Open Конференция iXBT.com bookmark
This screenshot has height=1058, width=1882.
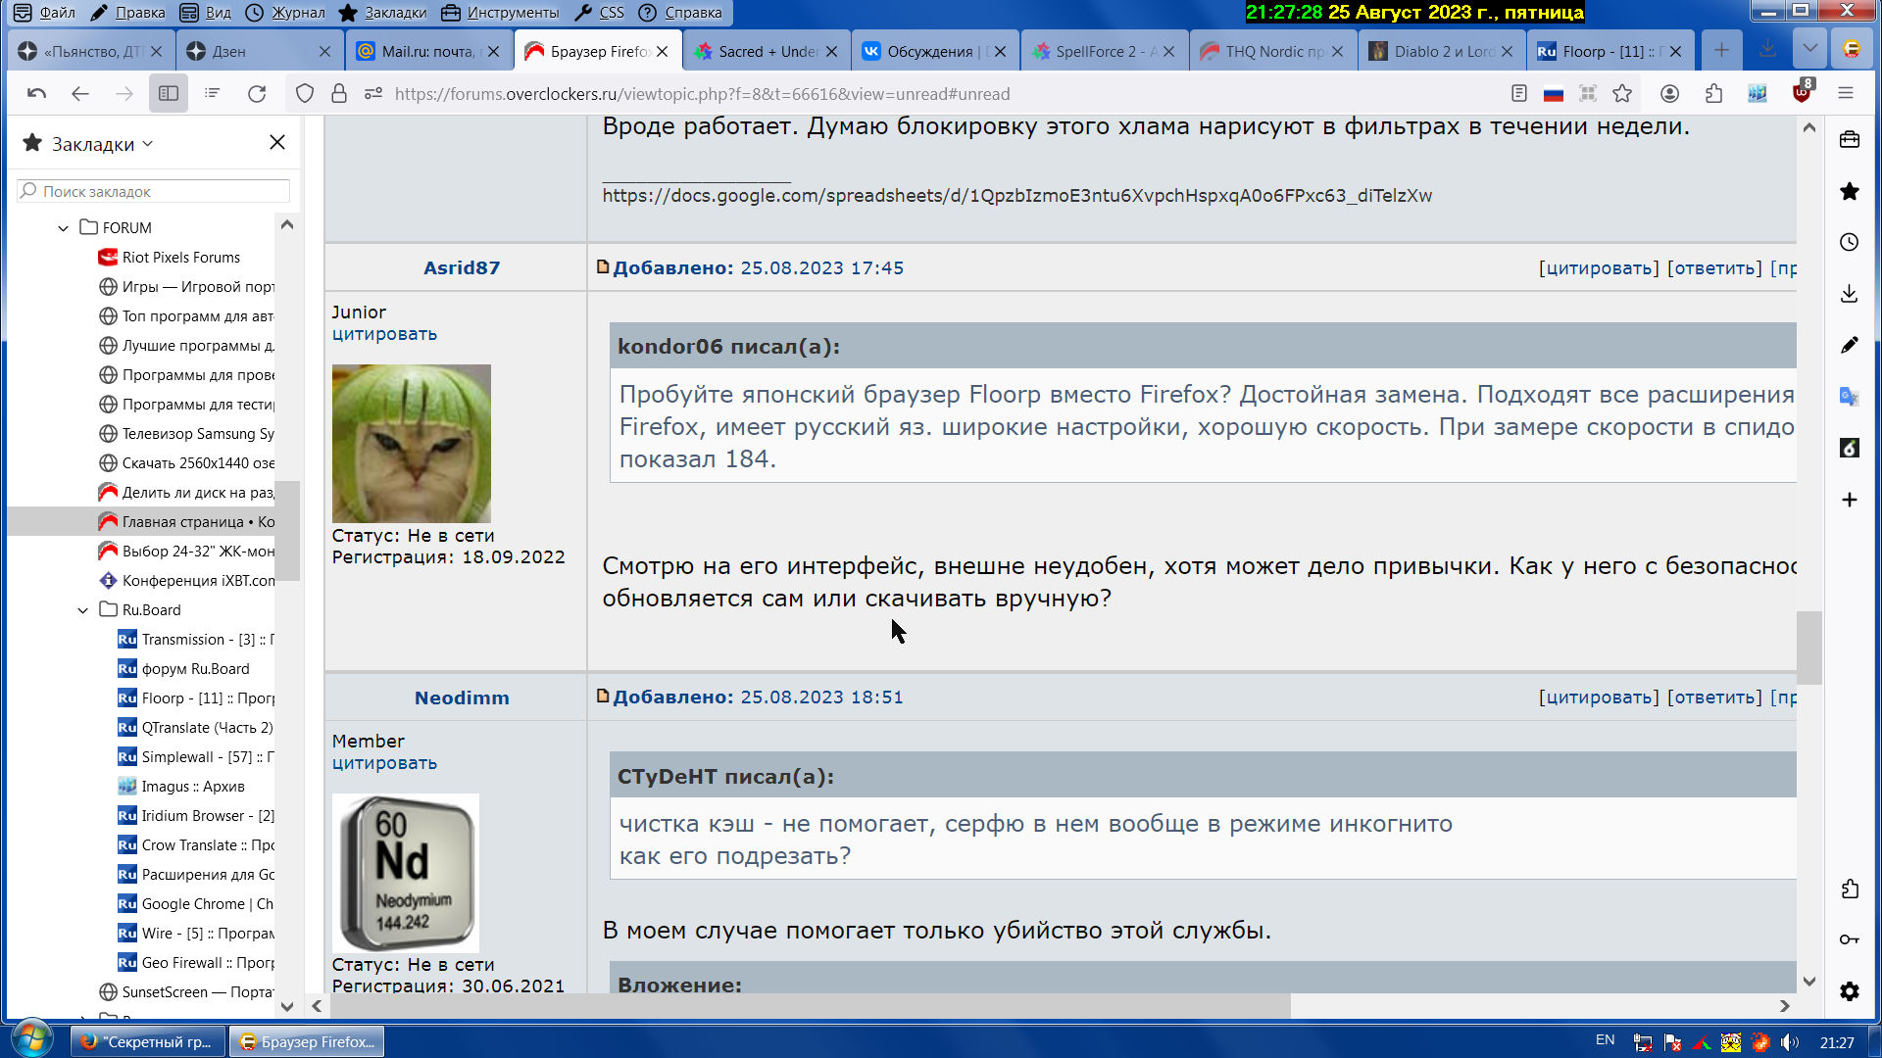coord(186,581)
